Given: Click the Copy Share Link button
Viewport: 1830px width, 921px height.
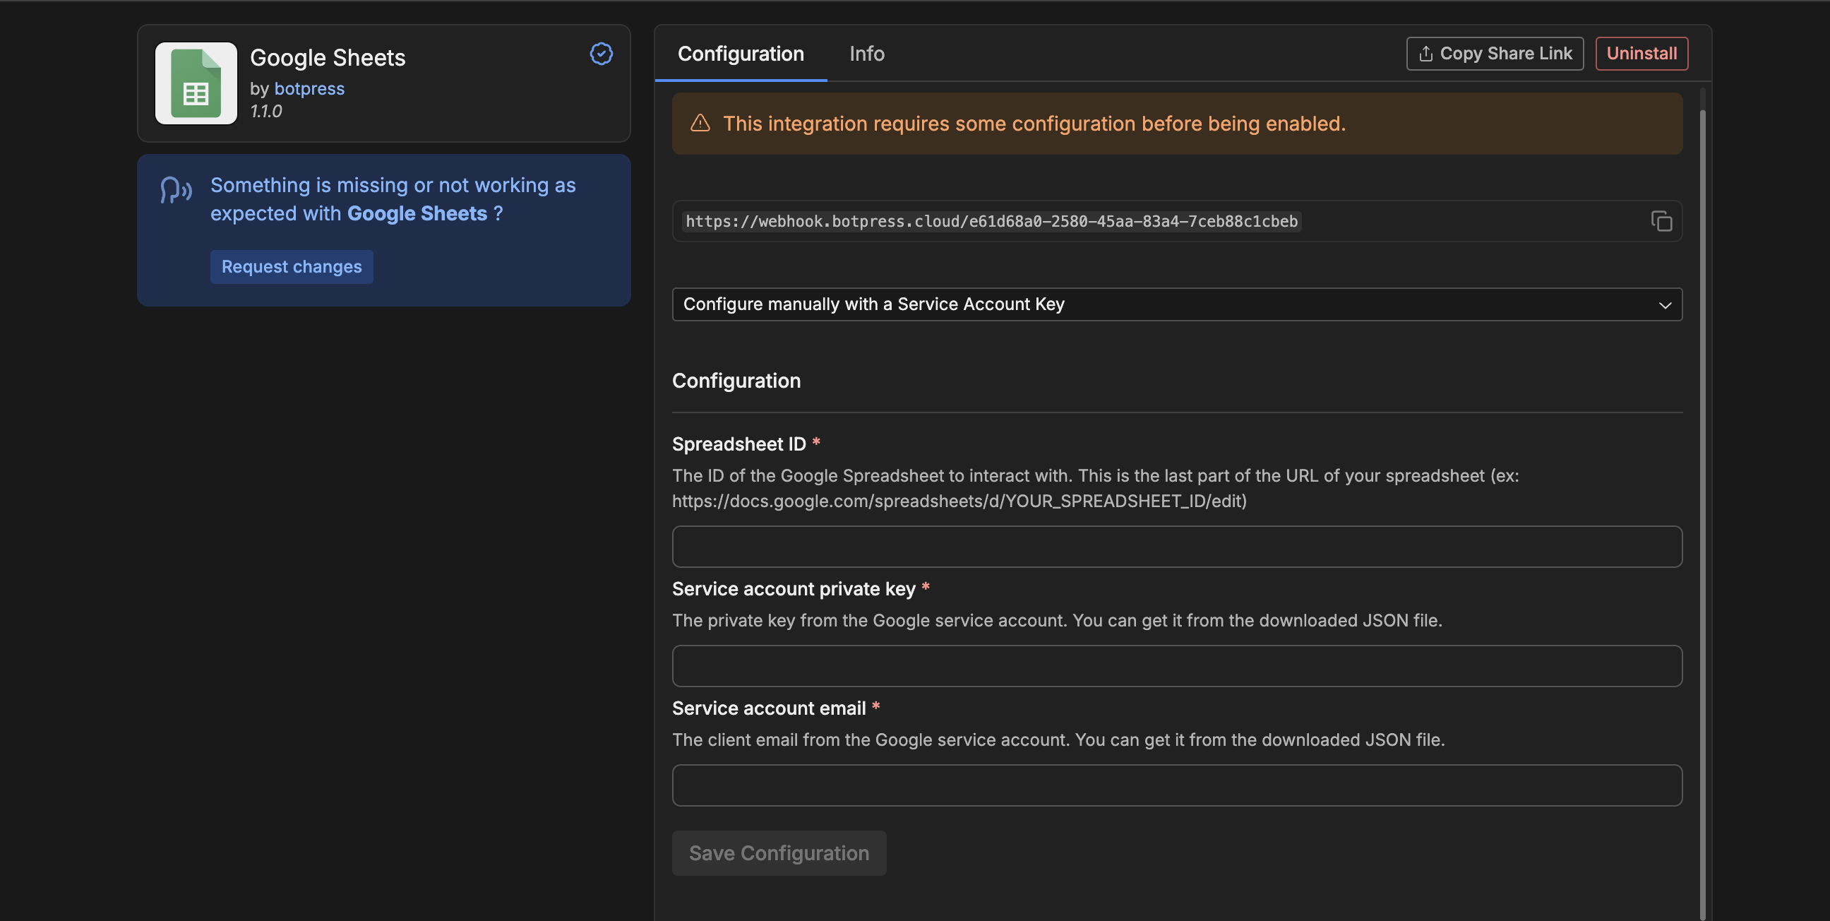Looking at the screenshot, I should (x=1494, y=54).
